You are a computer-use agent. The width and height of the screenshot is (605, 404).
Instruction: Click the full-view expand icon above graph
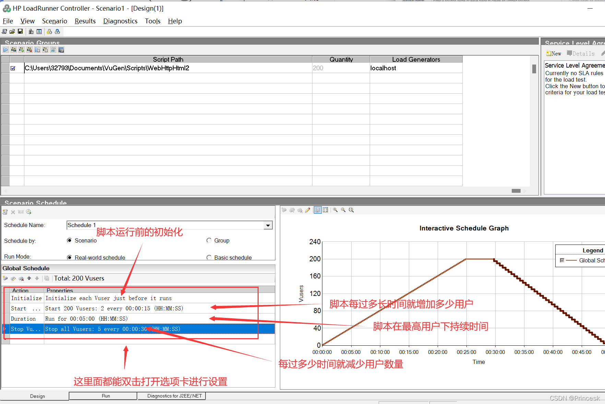click(x=325, y=210)
